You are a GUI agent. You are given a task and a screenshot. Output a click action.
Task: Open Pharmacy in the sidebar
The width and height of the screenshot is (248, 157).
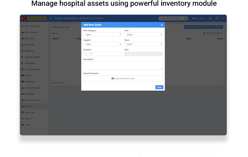(29, 39)
